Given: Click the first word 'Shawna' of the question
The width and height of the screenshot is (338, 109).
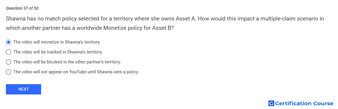Looking at the screenshot, I should [16, 19].
